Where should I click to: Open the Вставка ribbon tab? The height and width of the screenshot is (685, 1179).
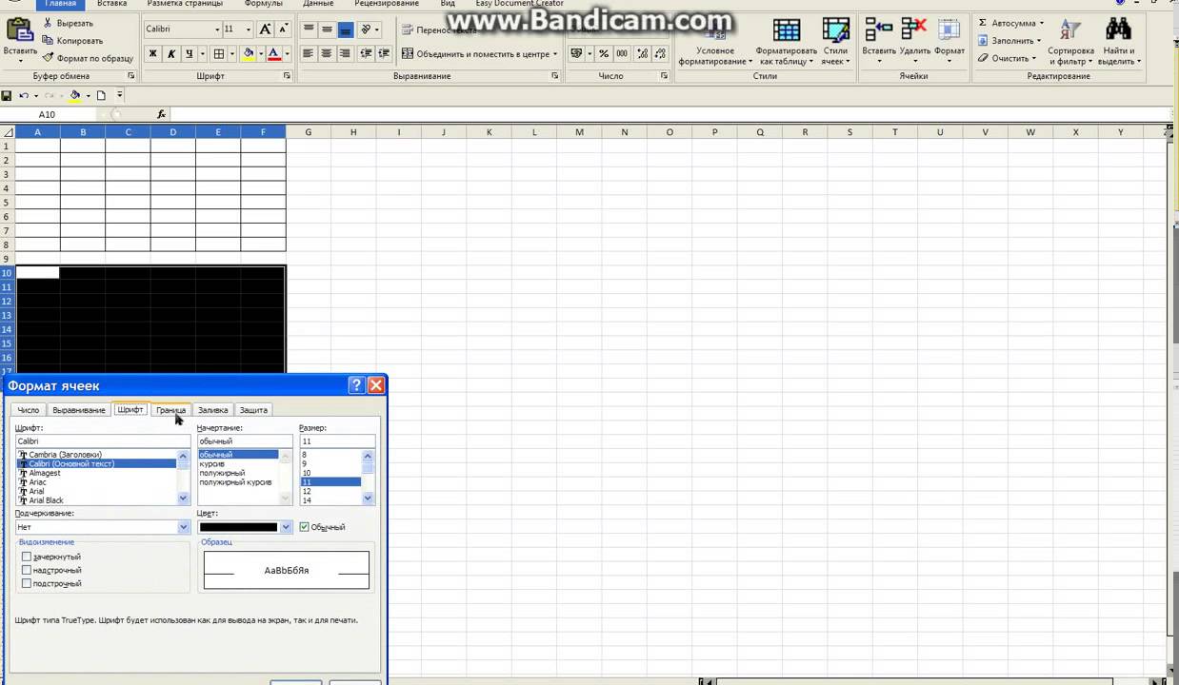pyautogui.click(x=111, y=4)
